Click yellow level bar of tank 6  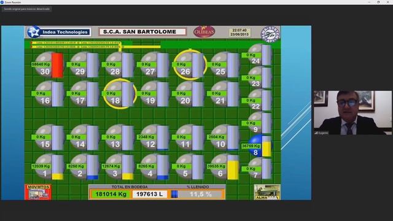(x=233, y=170)
